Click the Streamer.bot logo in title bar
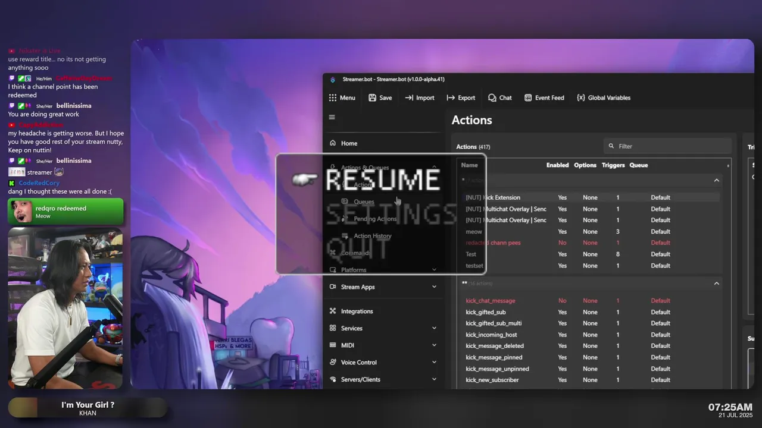Screen dimensions: 762x428 [x=333, y=80]
